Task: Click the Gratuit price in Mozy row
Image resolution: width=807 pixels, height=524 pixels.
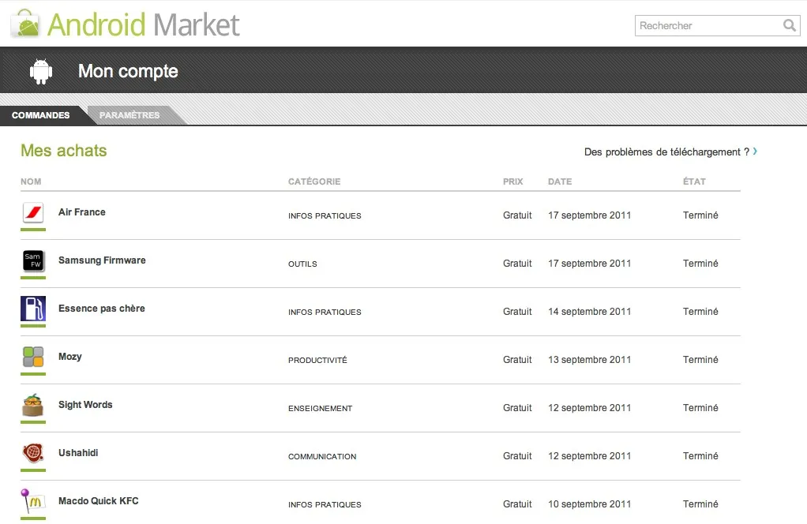Action: pyautogui.click(x=517, y=359)
